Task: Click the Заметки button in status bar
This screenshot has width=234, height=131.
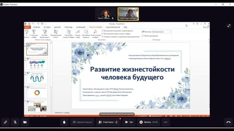Action: [x=143, y=116]
